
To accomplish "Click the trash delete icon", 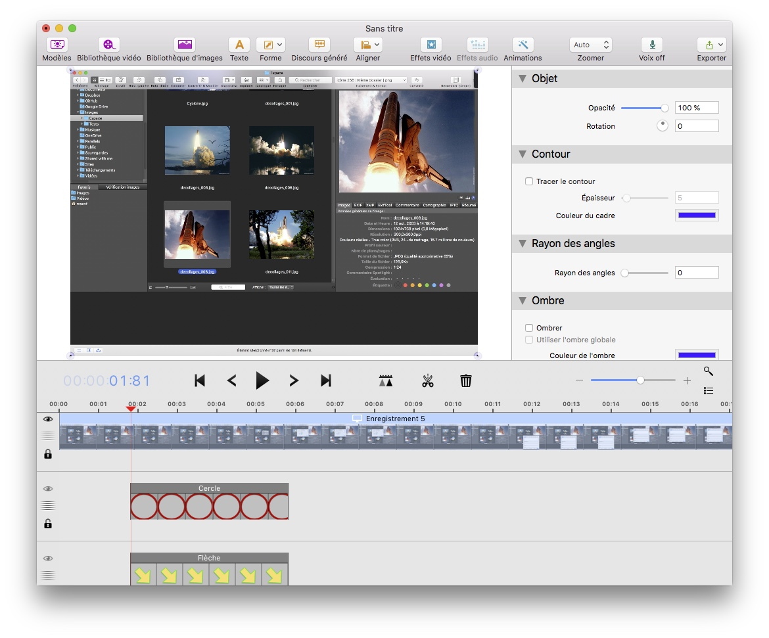I will coord(466,380).
